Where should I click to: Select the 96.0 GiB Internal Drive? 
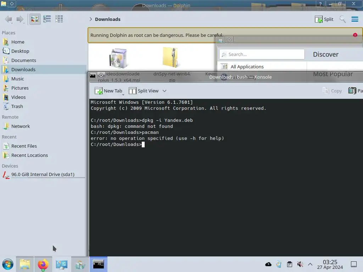[43, 175]
